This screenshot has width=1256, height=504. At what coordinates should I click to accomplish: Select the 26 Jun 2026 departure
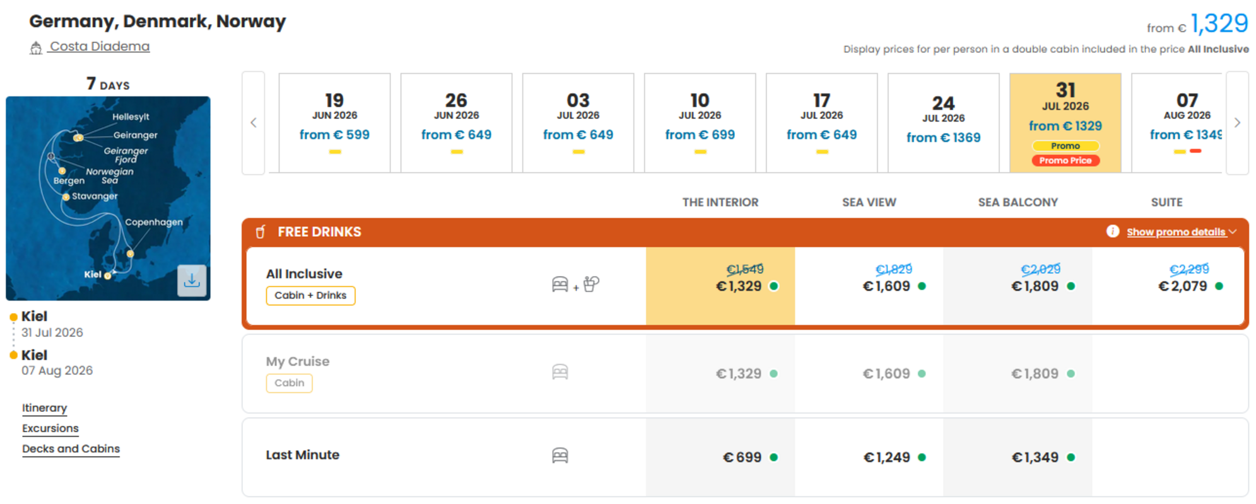[456, 123]
